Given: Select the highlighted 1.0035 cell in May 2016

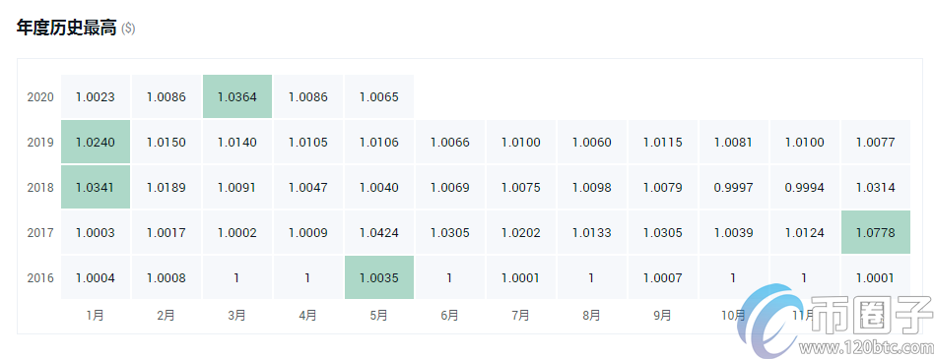Looking at the screenshot, I should pyautogui.click(x=379, y=277).
